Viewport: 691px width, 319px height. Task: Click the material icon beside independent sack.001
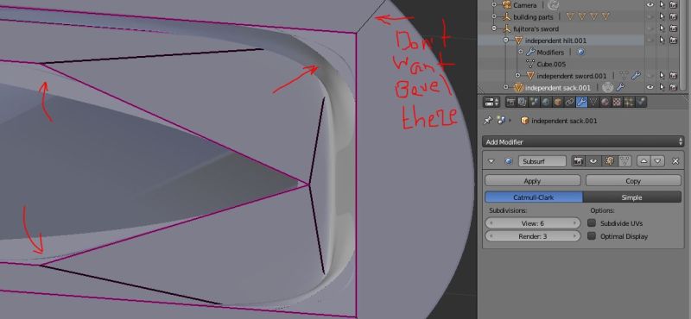point(608,88)
